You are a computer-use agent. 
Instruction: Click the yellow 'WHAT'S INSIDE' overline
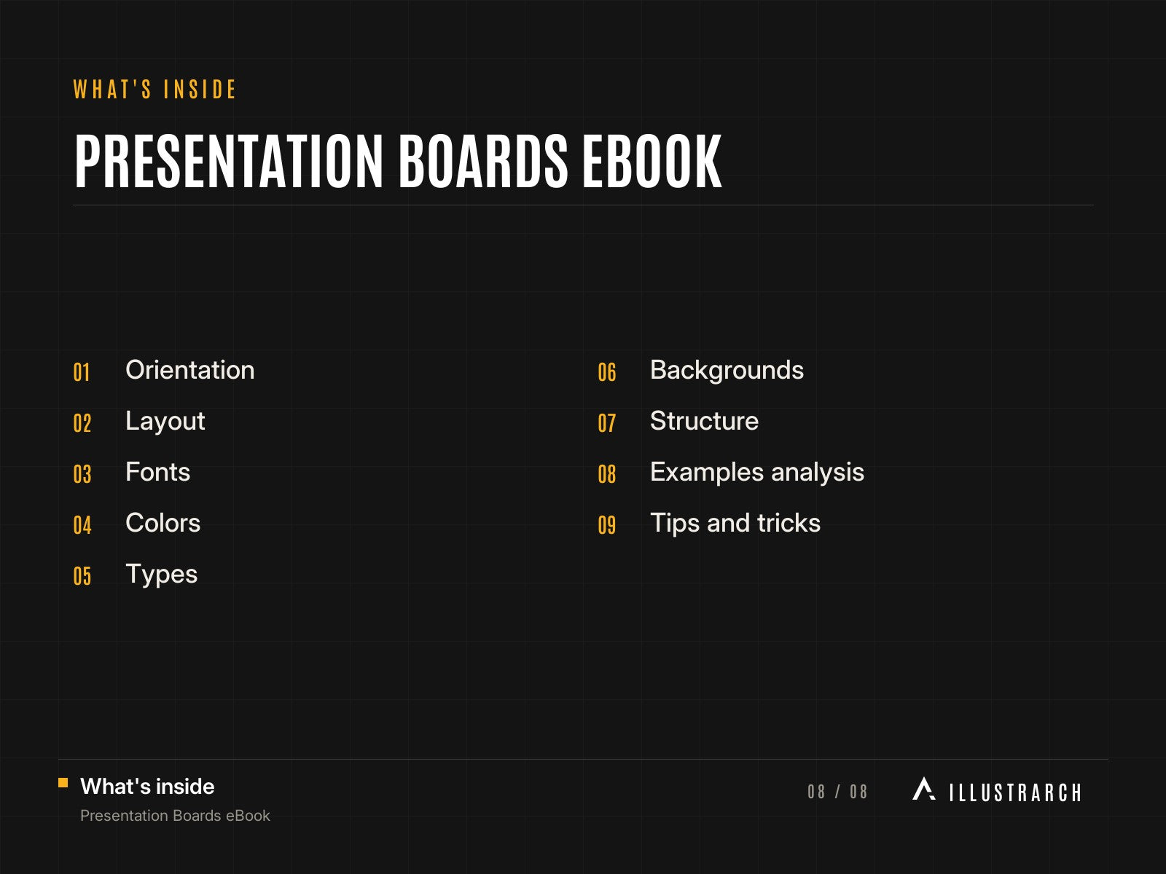coord(155,90)
